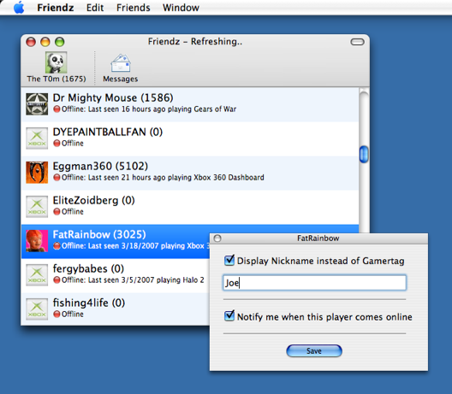The image size is (452, 394).
Task: Open the Window menu
Action: pos(181,8)
